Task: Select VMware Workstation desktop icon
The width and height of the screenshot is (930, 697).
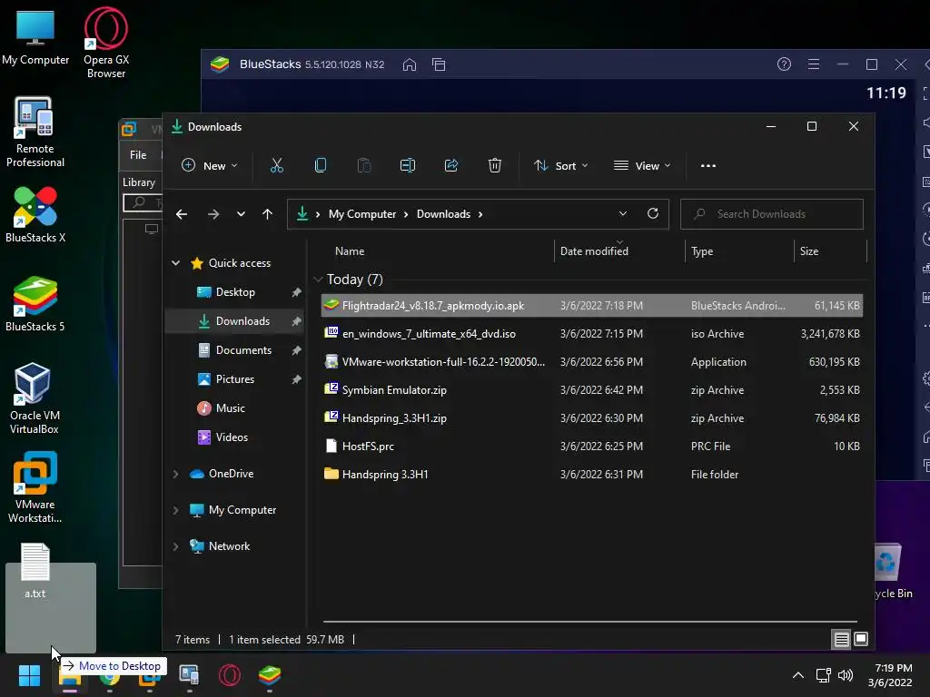Action: click(35, 487)
